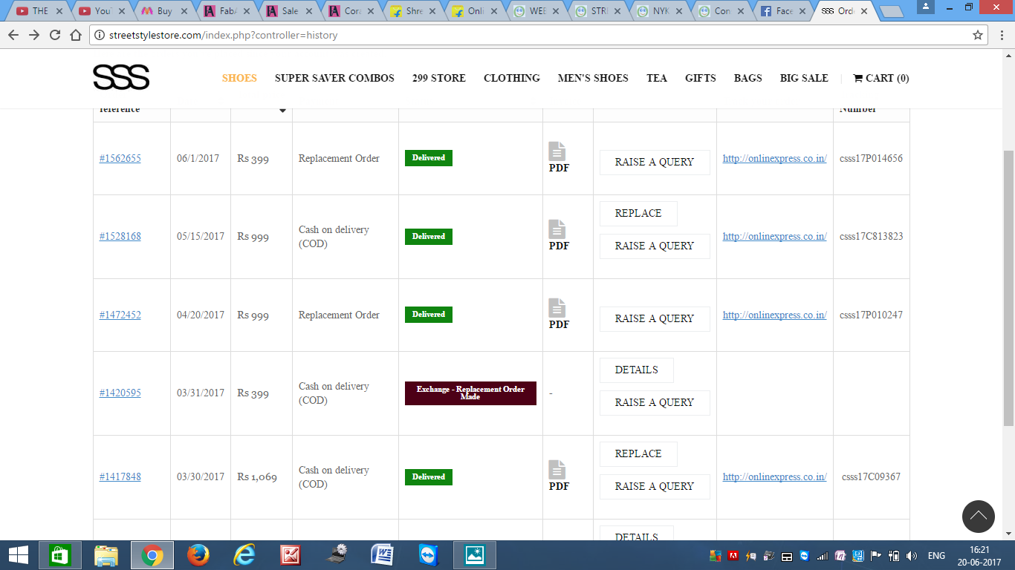Screen dimensions: 1015x570
Task: Download PDF invoice for order #1417848
Action: pyautogui.click(x=558, y=476)
